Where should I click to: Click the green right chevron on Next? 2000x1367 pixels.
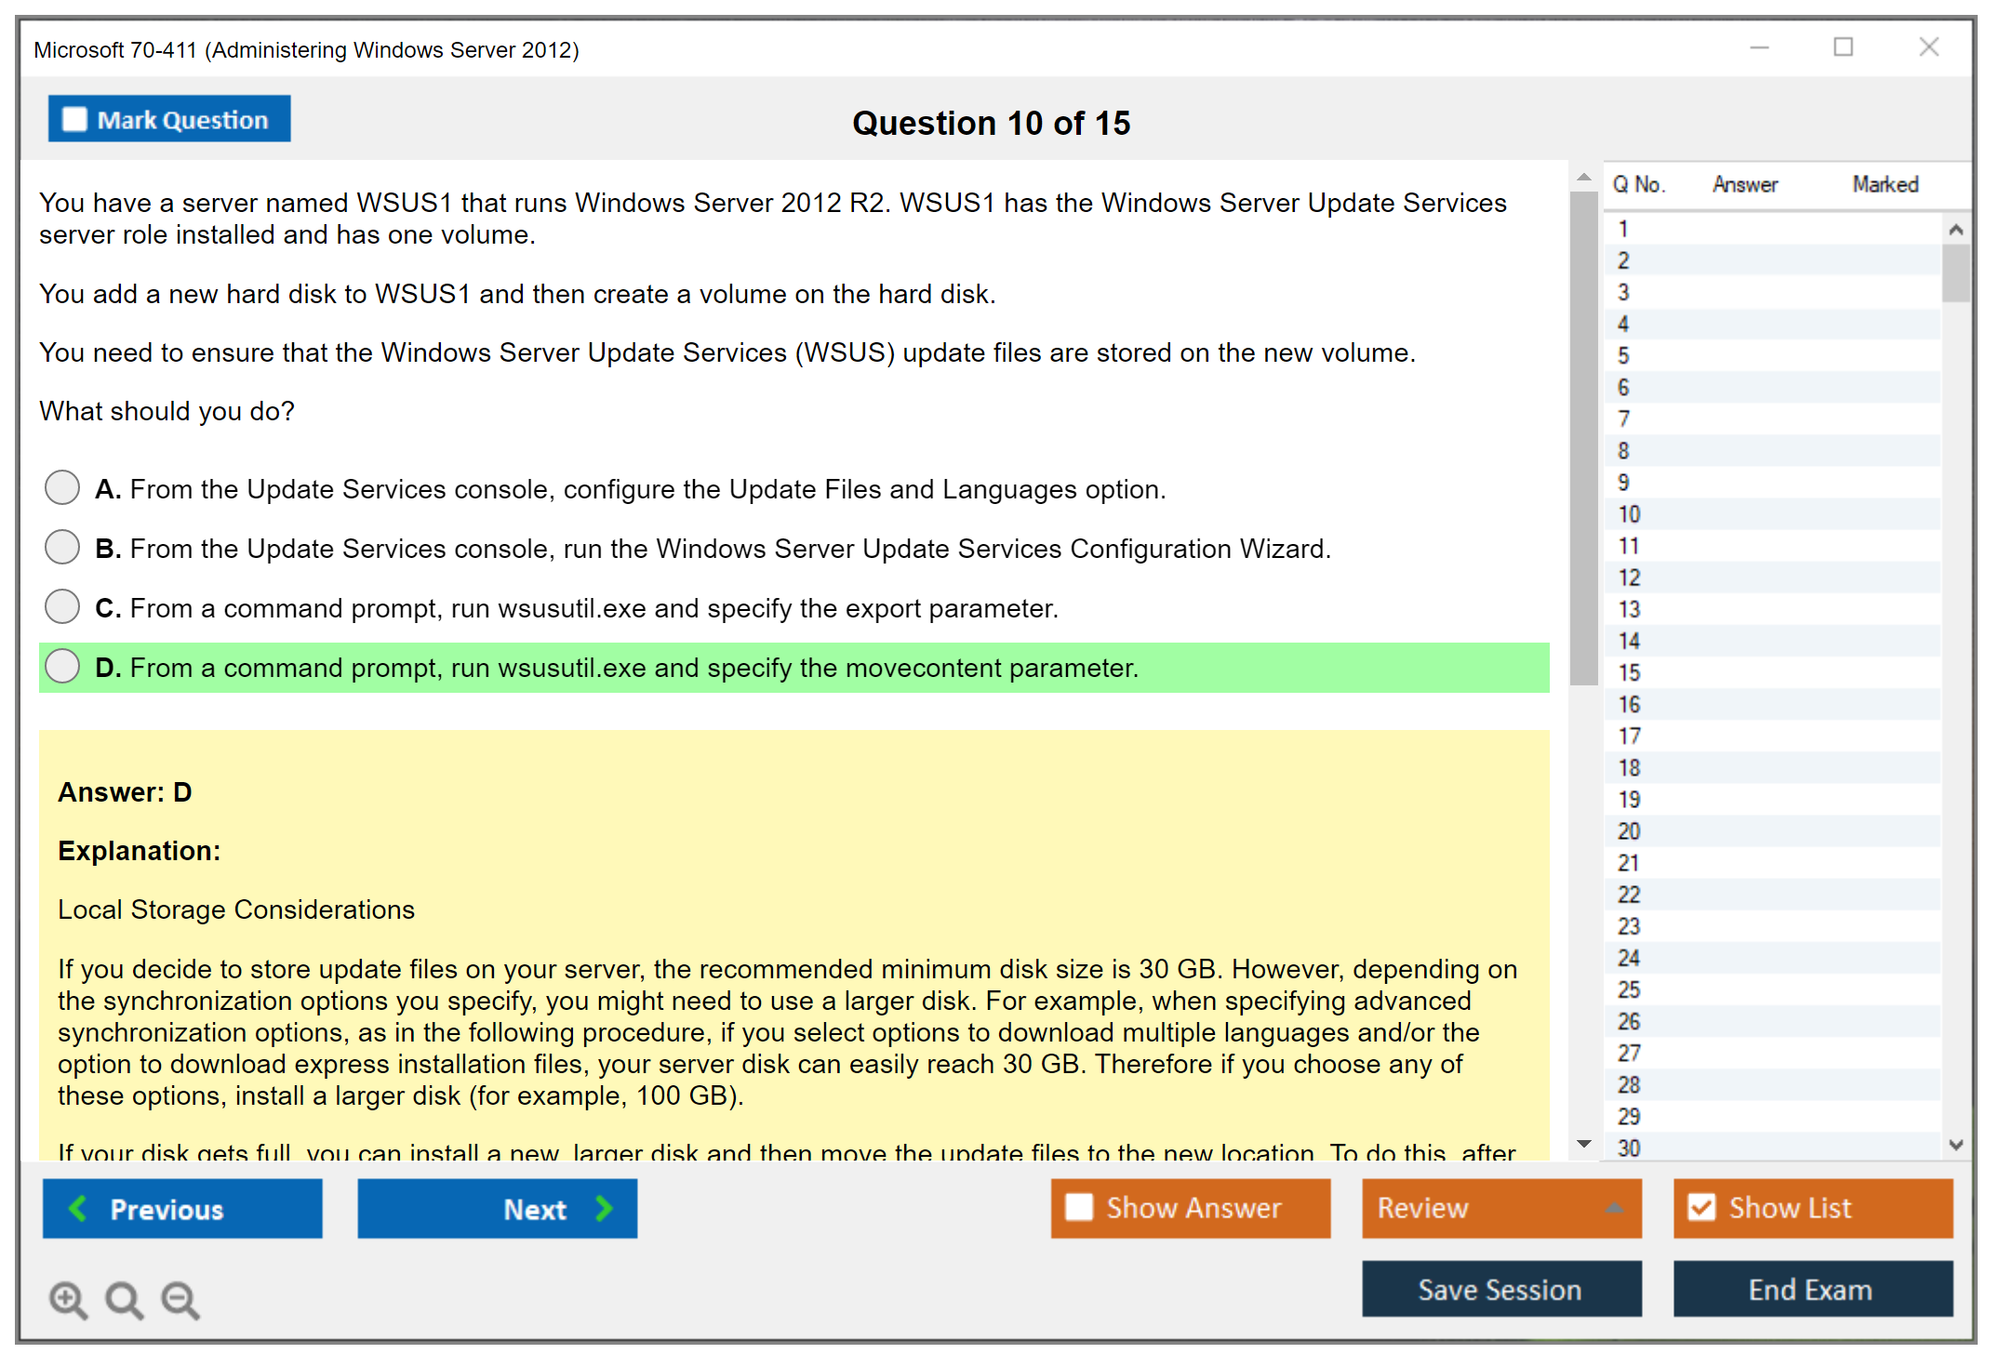pyautogui.click(x=605, y=1209)
